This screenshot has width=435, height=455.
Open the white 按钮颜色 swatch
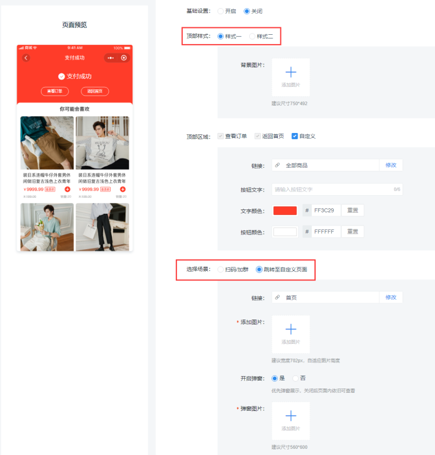pyautogui.click(x=285, y=232)
